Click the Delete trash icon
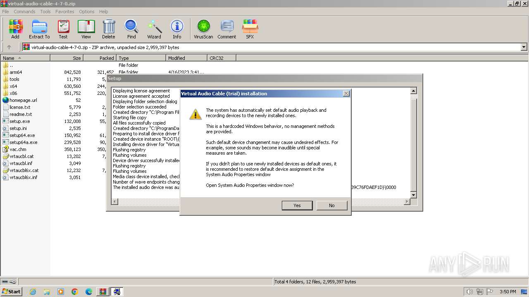This screenshot has width=529, height=297. click(x=109, y=29)
